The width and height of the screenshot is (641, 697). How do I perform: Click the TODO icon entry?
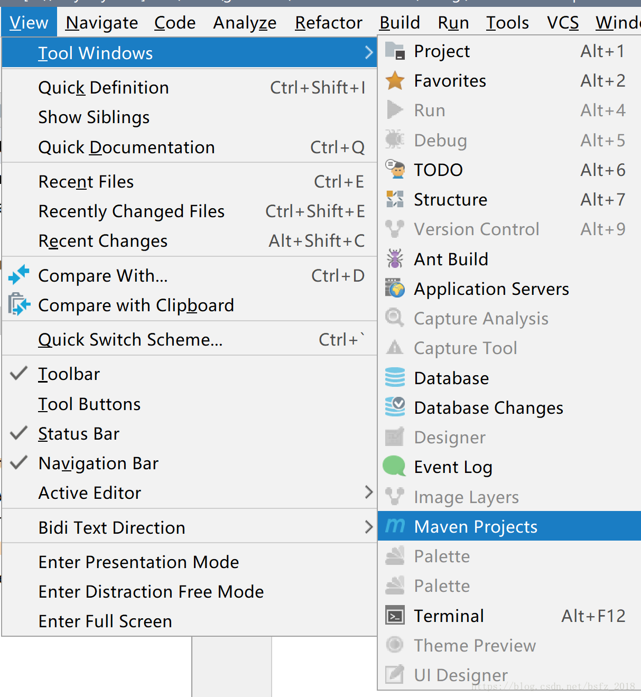tap(395, 170)
